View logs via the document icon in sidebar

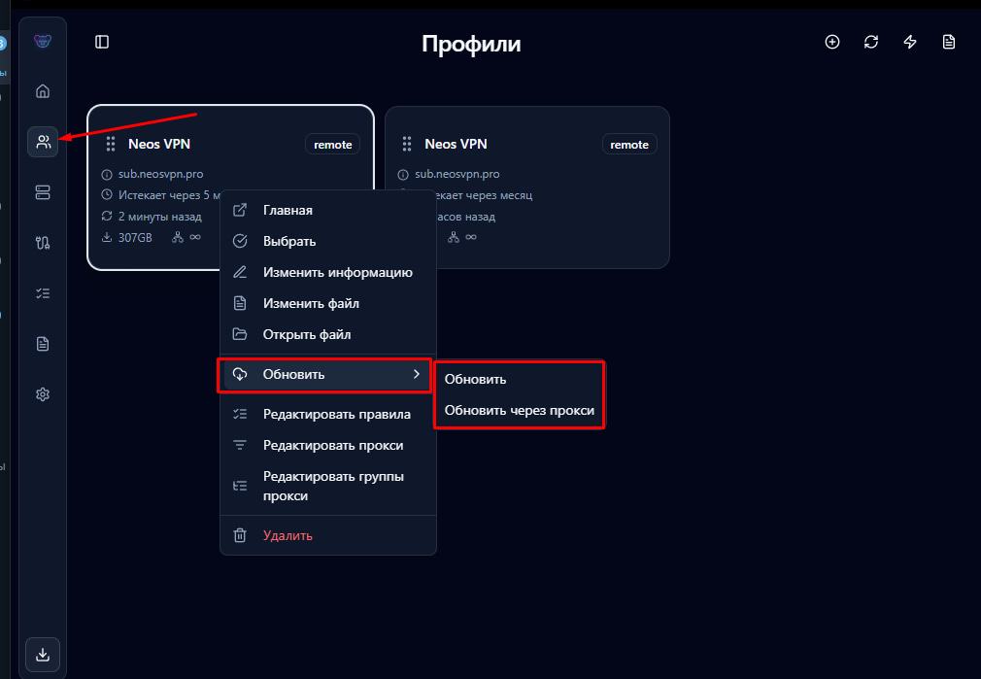tap(42, 343)
